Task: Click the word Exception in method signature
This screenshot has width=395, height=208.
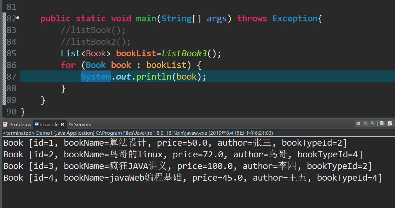Action: click(295, 19)
